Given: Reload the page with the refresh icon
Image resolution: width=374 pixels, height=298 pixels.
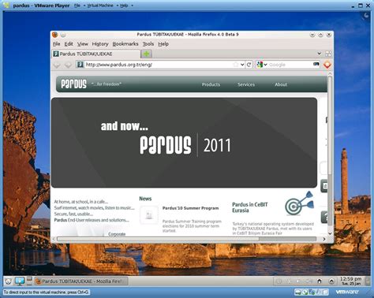Looking at the screenshot, I should point(249,65).
